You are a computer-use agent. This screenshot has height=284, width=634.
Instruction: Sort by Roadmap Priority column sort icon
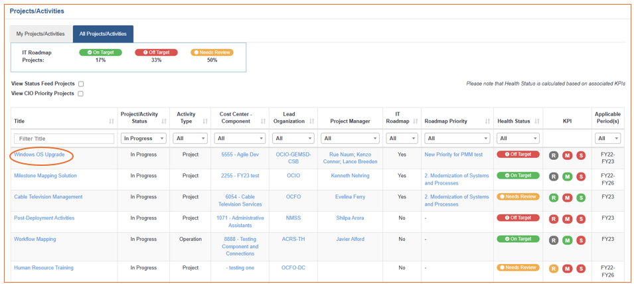tap(488, 121)
